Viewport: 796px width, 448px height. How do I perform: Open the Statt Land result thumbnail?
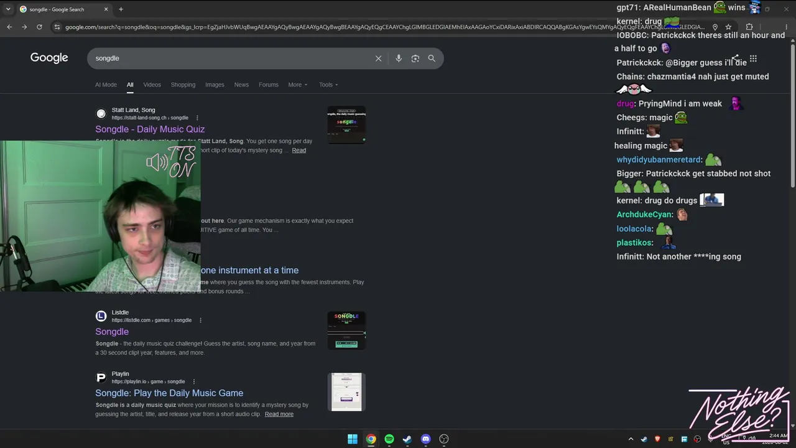click(x=346, y=124)
